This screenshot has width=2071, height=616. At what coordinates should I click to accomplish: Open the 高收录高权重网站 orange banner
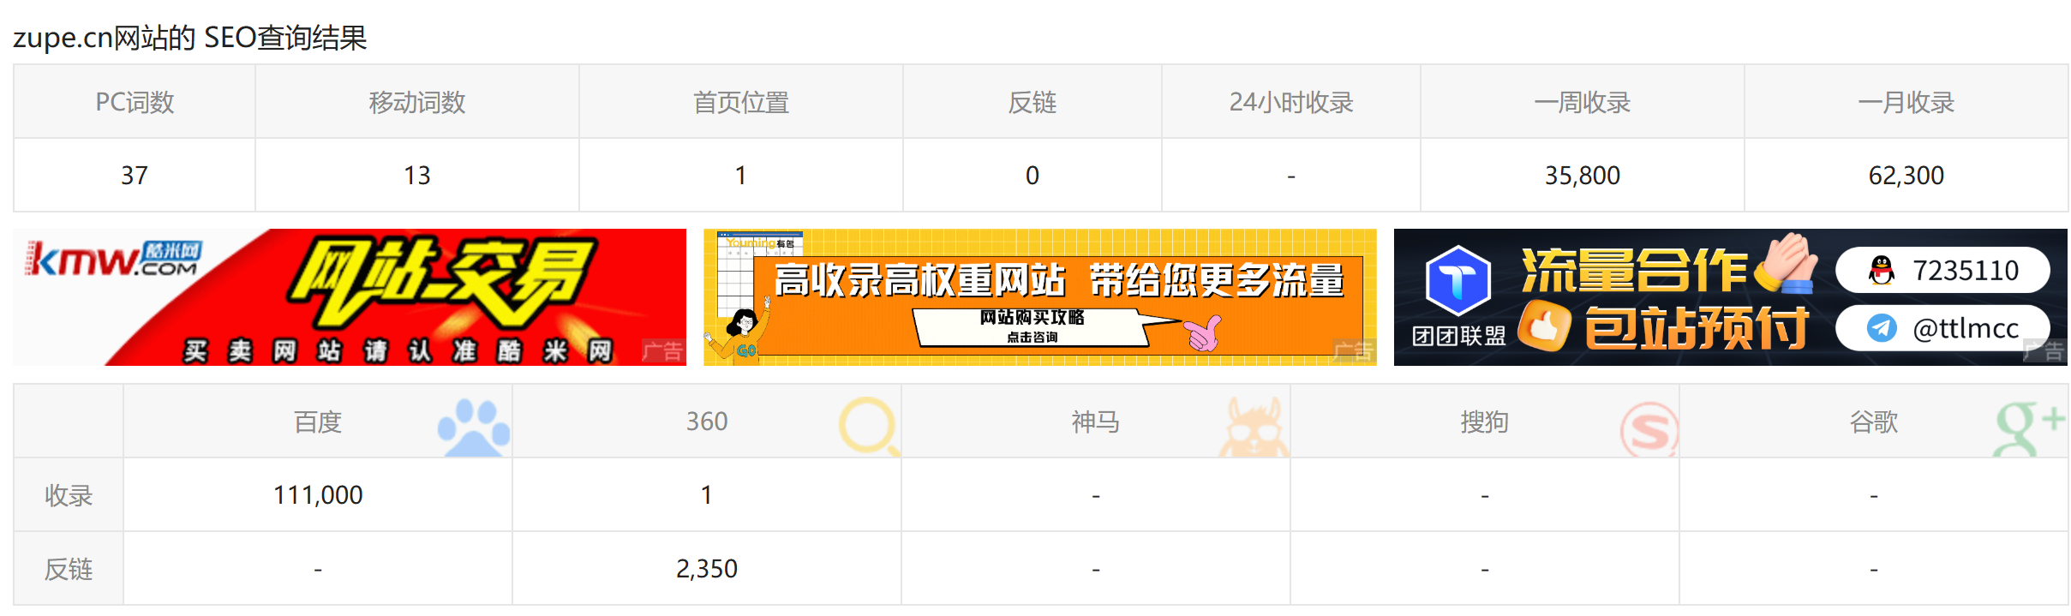tap(1040, 297)
